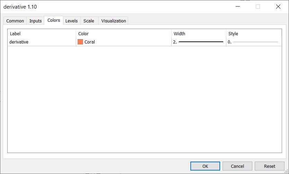Switch to the Visualization tab
The image size is (289, 174).
point(114,21)
